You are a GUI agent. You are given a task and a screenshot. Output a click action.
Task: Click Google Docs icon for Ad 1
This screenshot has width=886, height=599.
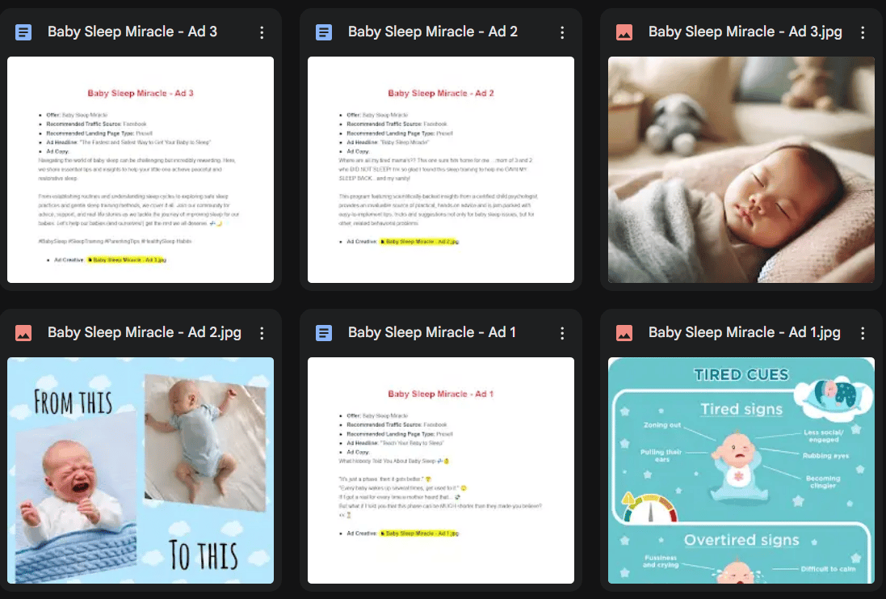[x=324, y=333]
